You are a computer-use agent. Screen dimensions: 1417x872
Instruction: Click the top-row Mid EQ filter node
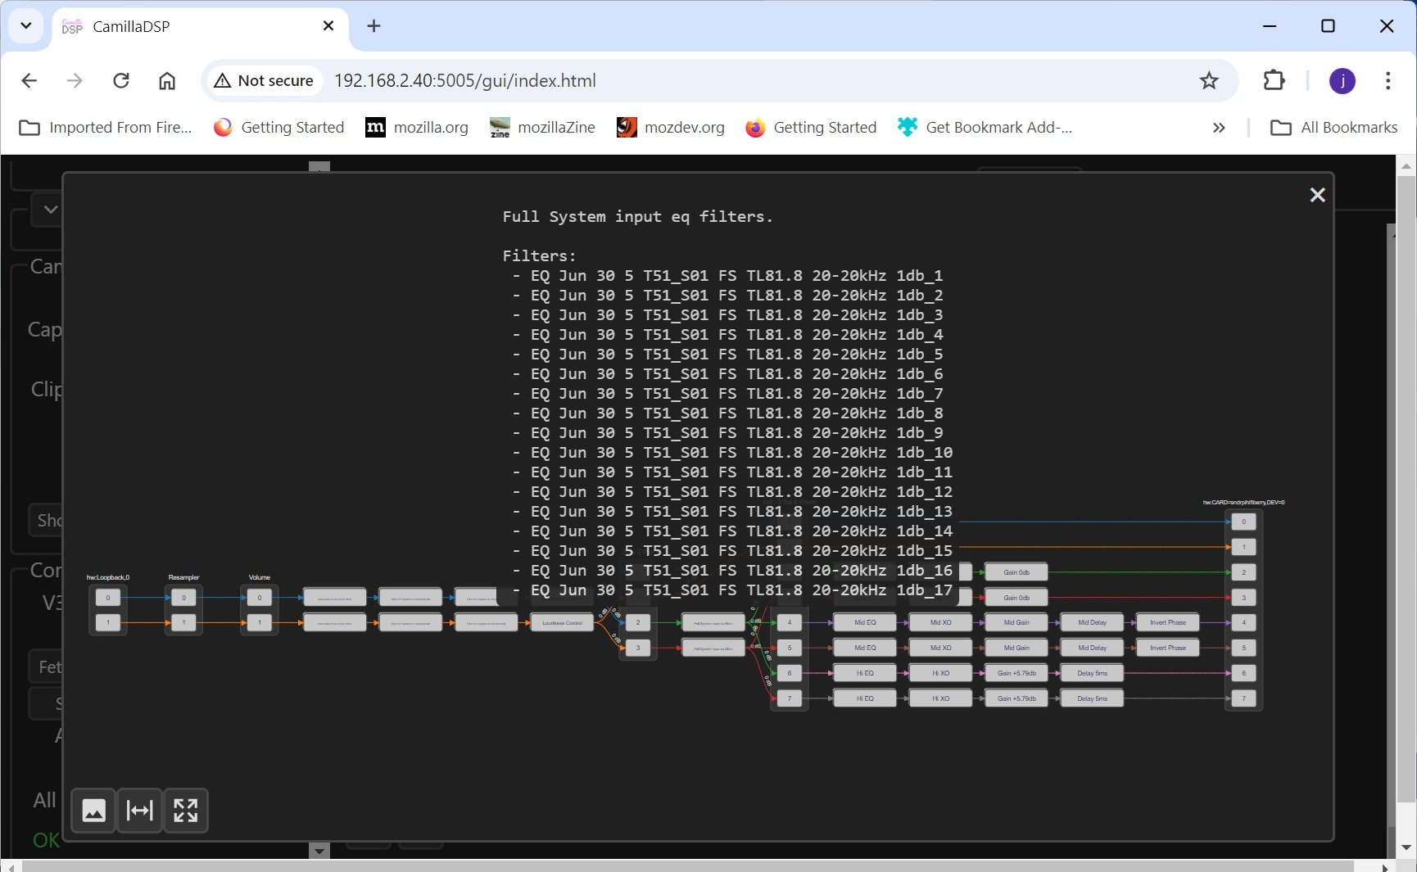[x=865, y=623]
